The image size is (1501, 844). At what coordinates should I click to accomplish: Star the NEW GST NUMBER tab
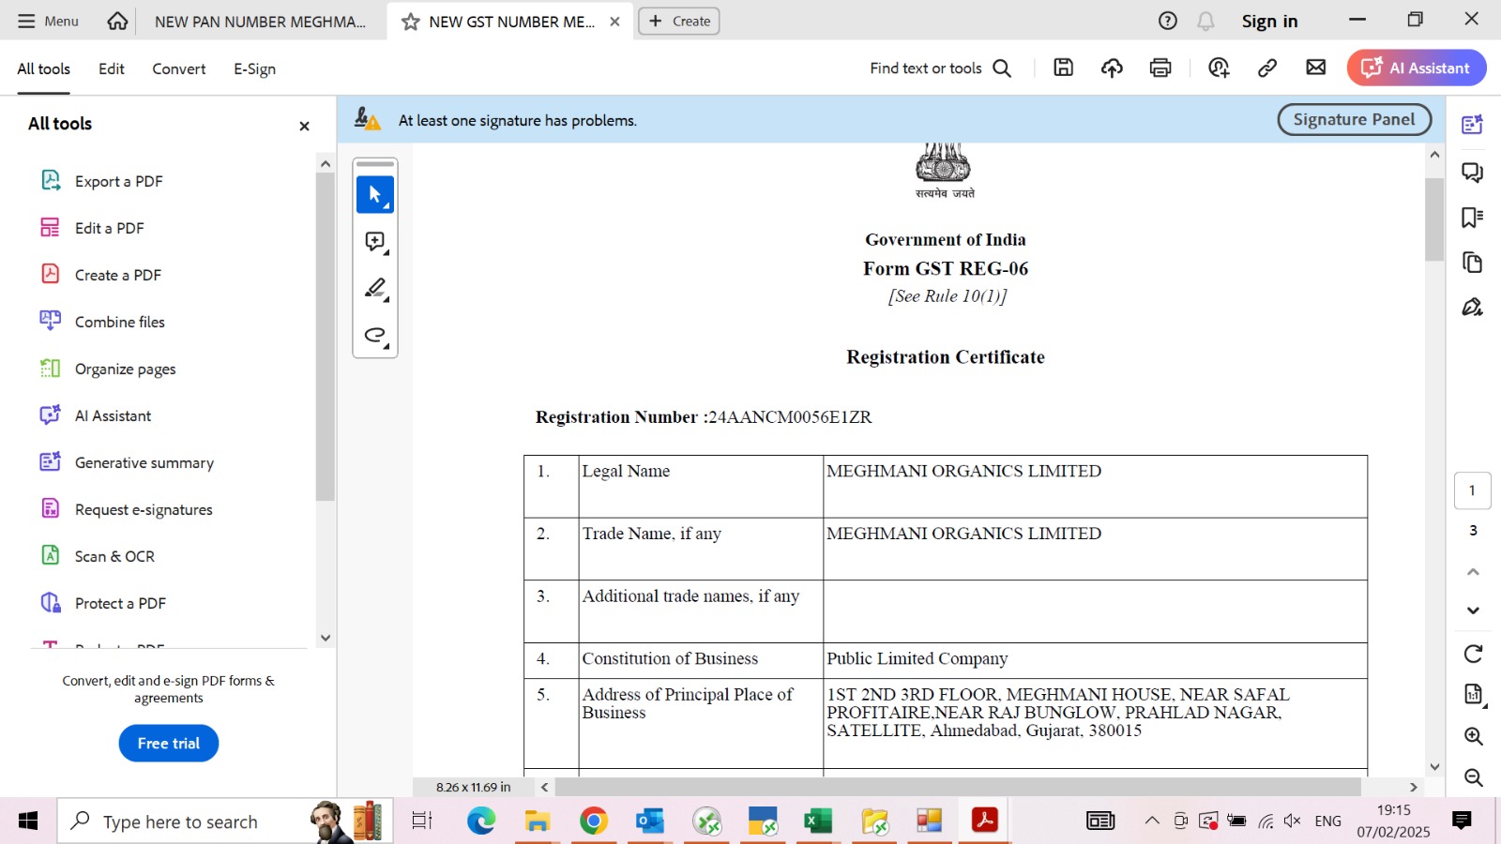click(410, 22)
